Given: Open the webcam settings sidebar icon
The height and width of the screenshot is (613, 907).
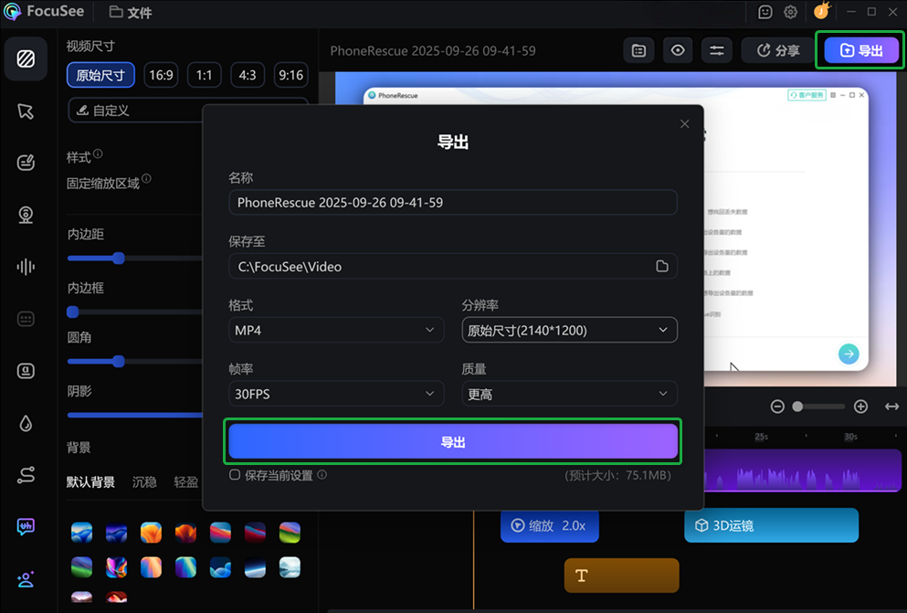Looking at the screenshot, I should (x=26, y=215).
